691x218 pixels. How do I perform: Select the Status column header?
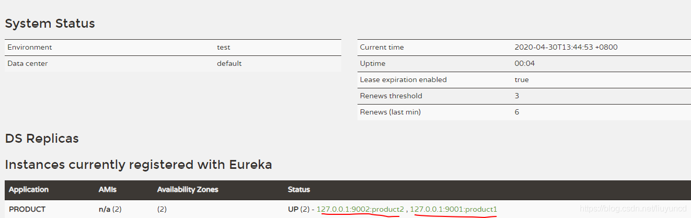(298, 189)
